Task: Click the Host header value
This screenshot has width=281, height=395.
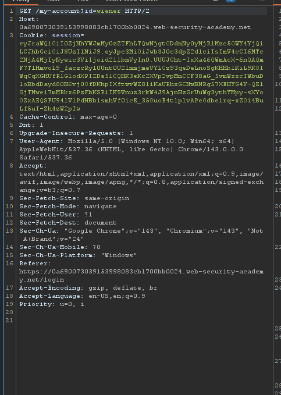Action: (135, 27)
